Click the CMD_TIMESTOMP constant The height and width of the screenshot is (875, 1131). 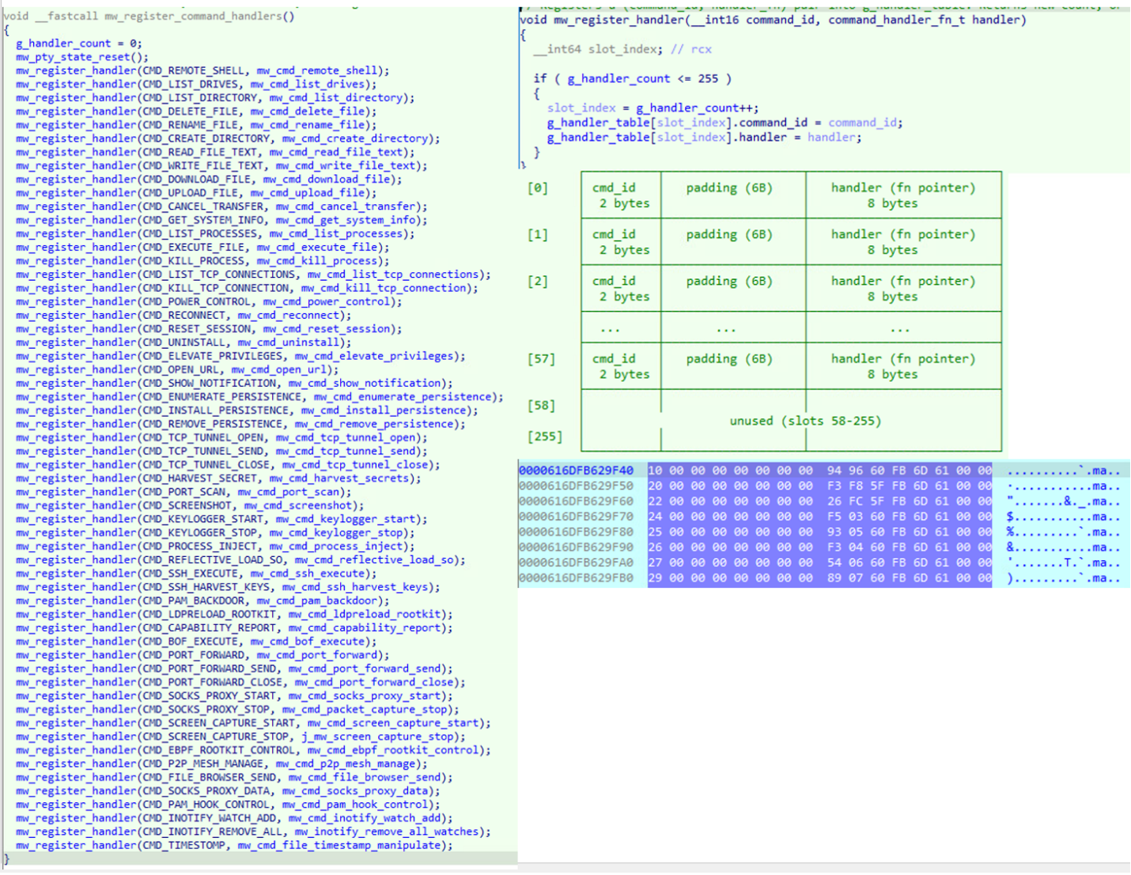pyautogui.click(x=183, y=845)
